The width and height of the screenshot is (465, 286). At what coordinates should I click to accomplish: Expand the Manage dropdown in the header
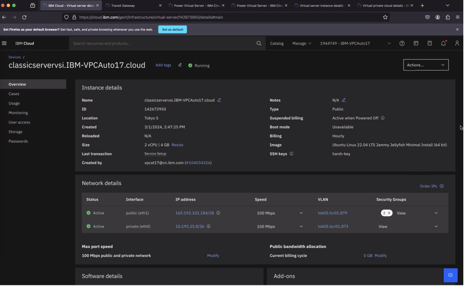click(x=301, y=43)
